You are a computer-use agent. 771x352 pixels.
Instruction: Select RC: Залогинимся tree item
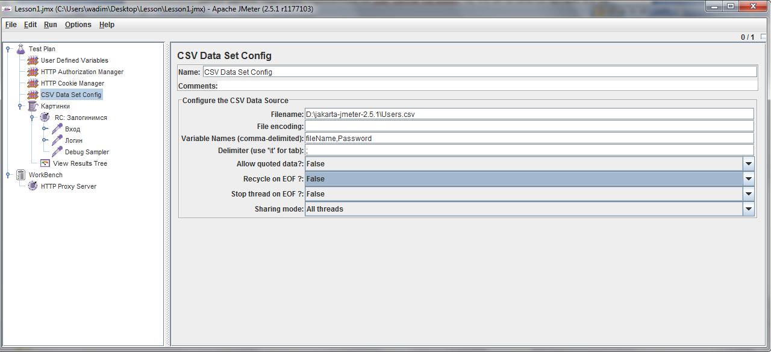coord(81,118)
